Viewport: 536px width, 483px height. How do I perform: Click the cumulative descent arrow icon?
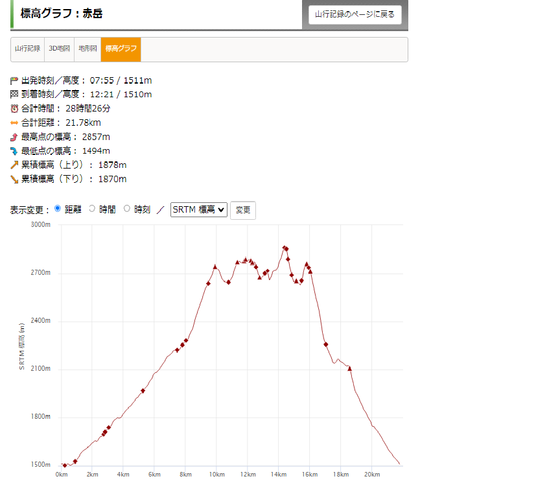pyautogui.click(x=14, y=180)
